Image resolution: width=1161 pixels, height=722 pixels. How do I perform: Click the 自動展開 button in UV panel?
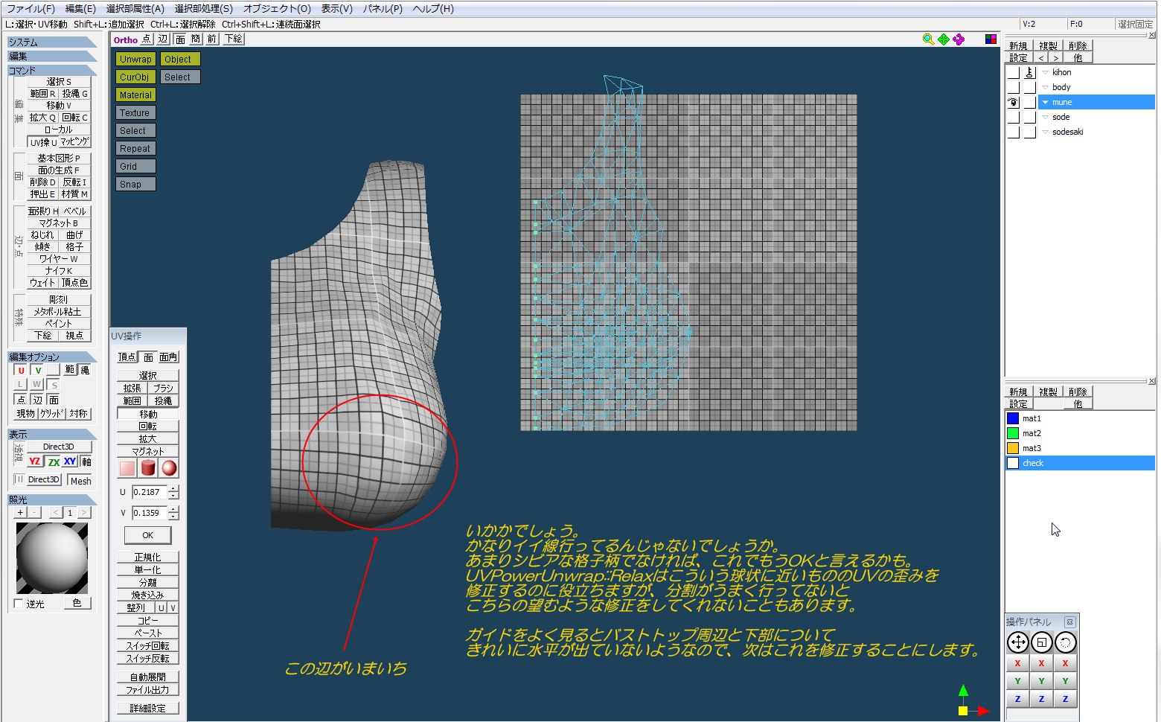point(148,677)
